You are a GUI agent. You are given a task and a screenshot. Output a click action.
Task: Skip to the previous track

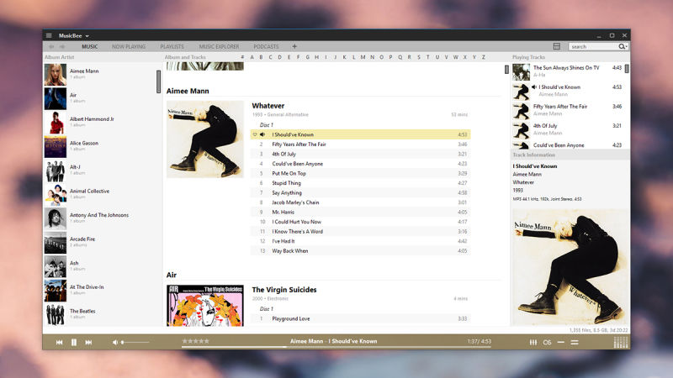tap(59, 342)
